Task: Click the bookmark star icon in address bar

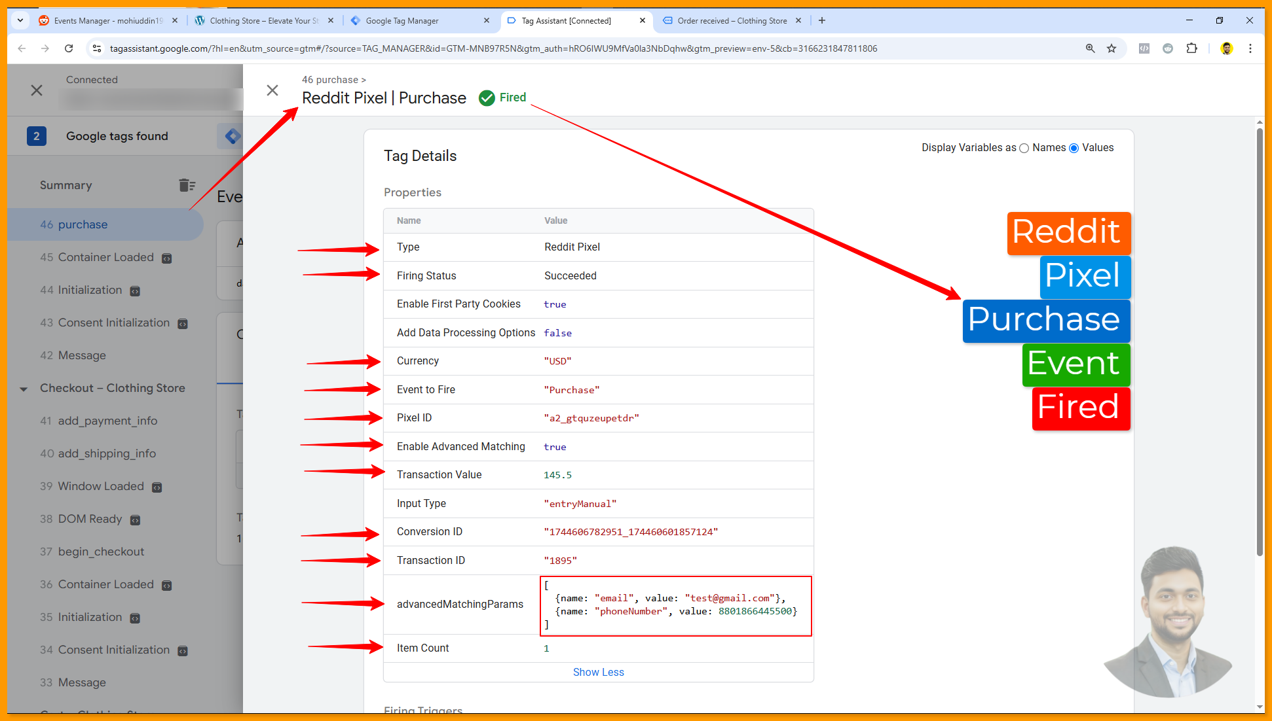Action: 1112,48
